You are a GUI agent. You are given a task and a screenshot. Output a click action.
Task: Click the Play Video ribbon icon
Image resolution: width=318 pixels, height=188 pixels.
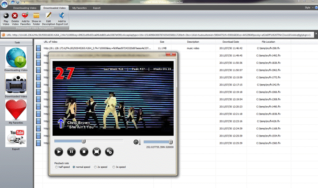[6, 15]
